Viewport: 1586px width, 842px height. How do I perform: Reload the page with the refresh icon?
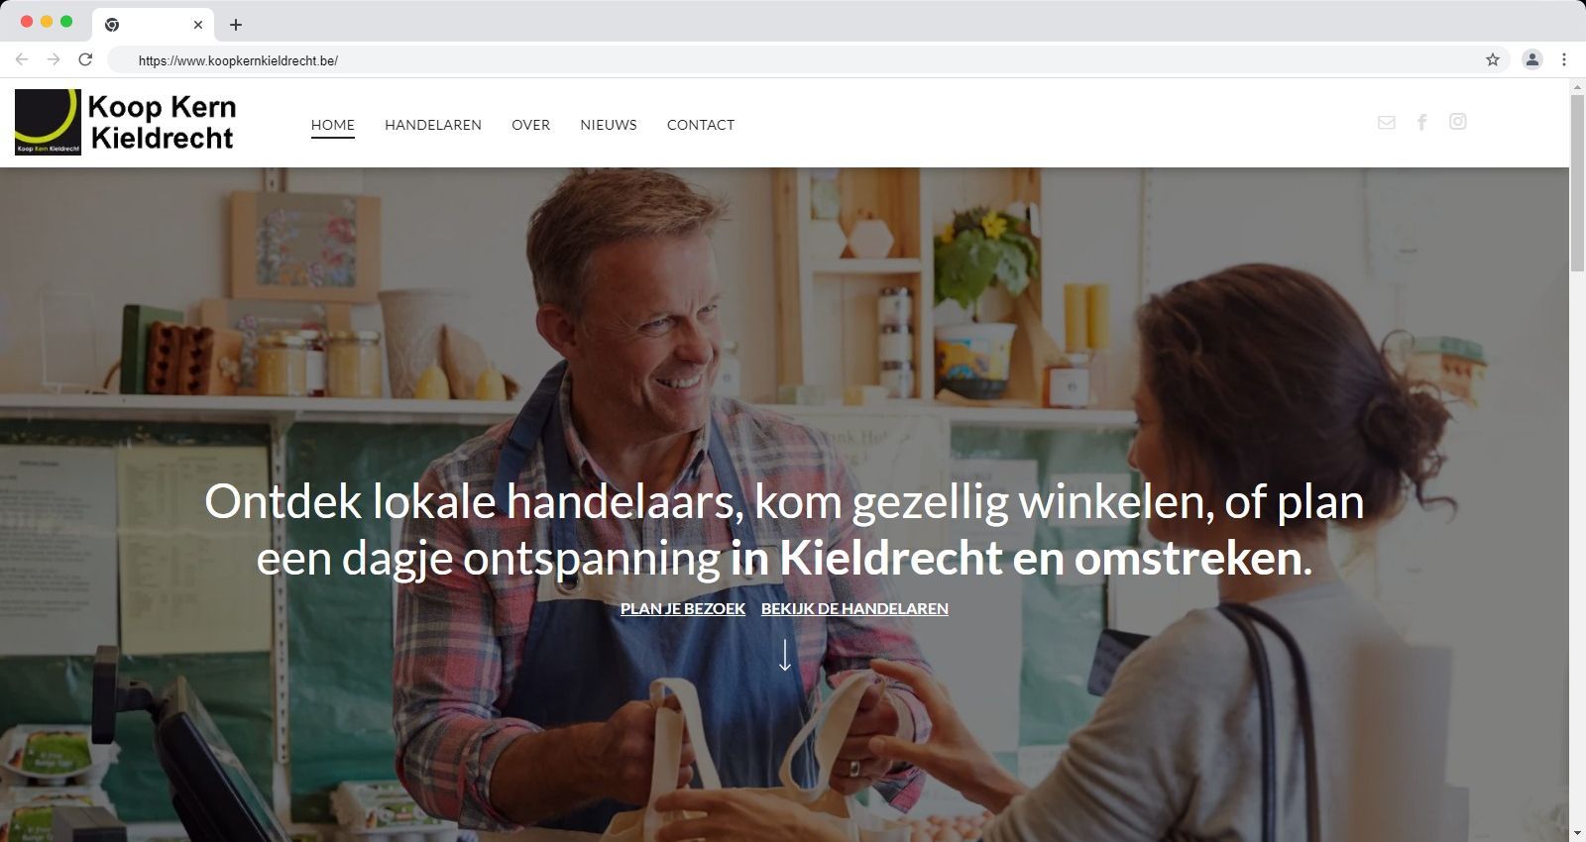[85, 59]
